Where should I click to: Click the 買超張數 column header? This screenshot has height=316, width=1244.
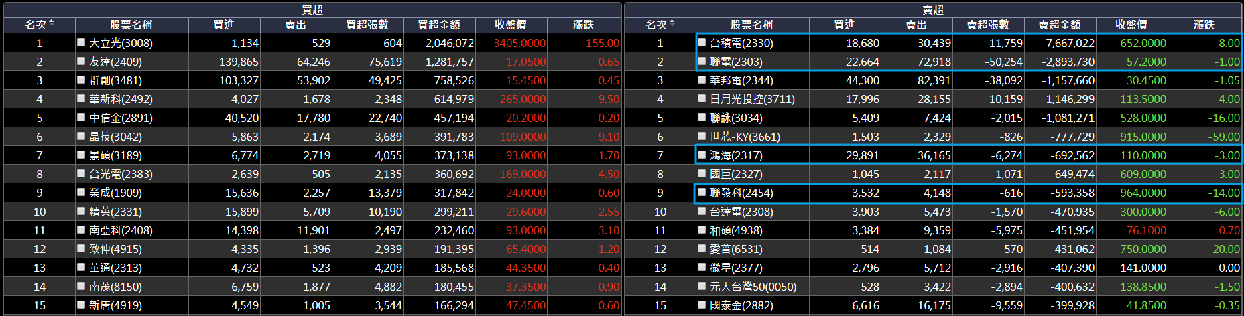367,25
